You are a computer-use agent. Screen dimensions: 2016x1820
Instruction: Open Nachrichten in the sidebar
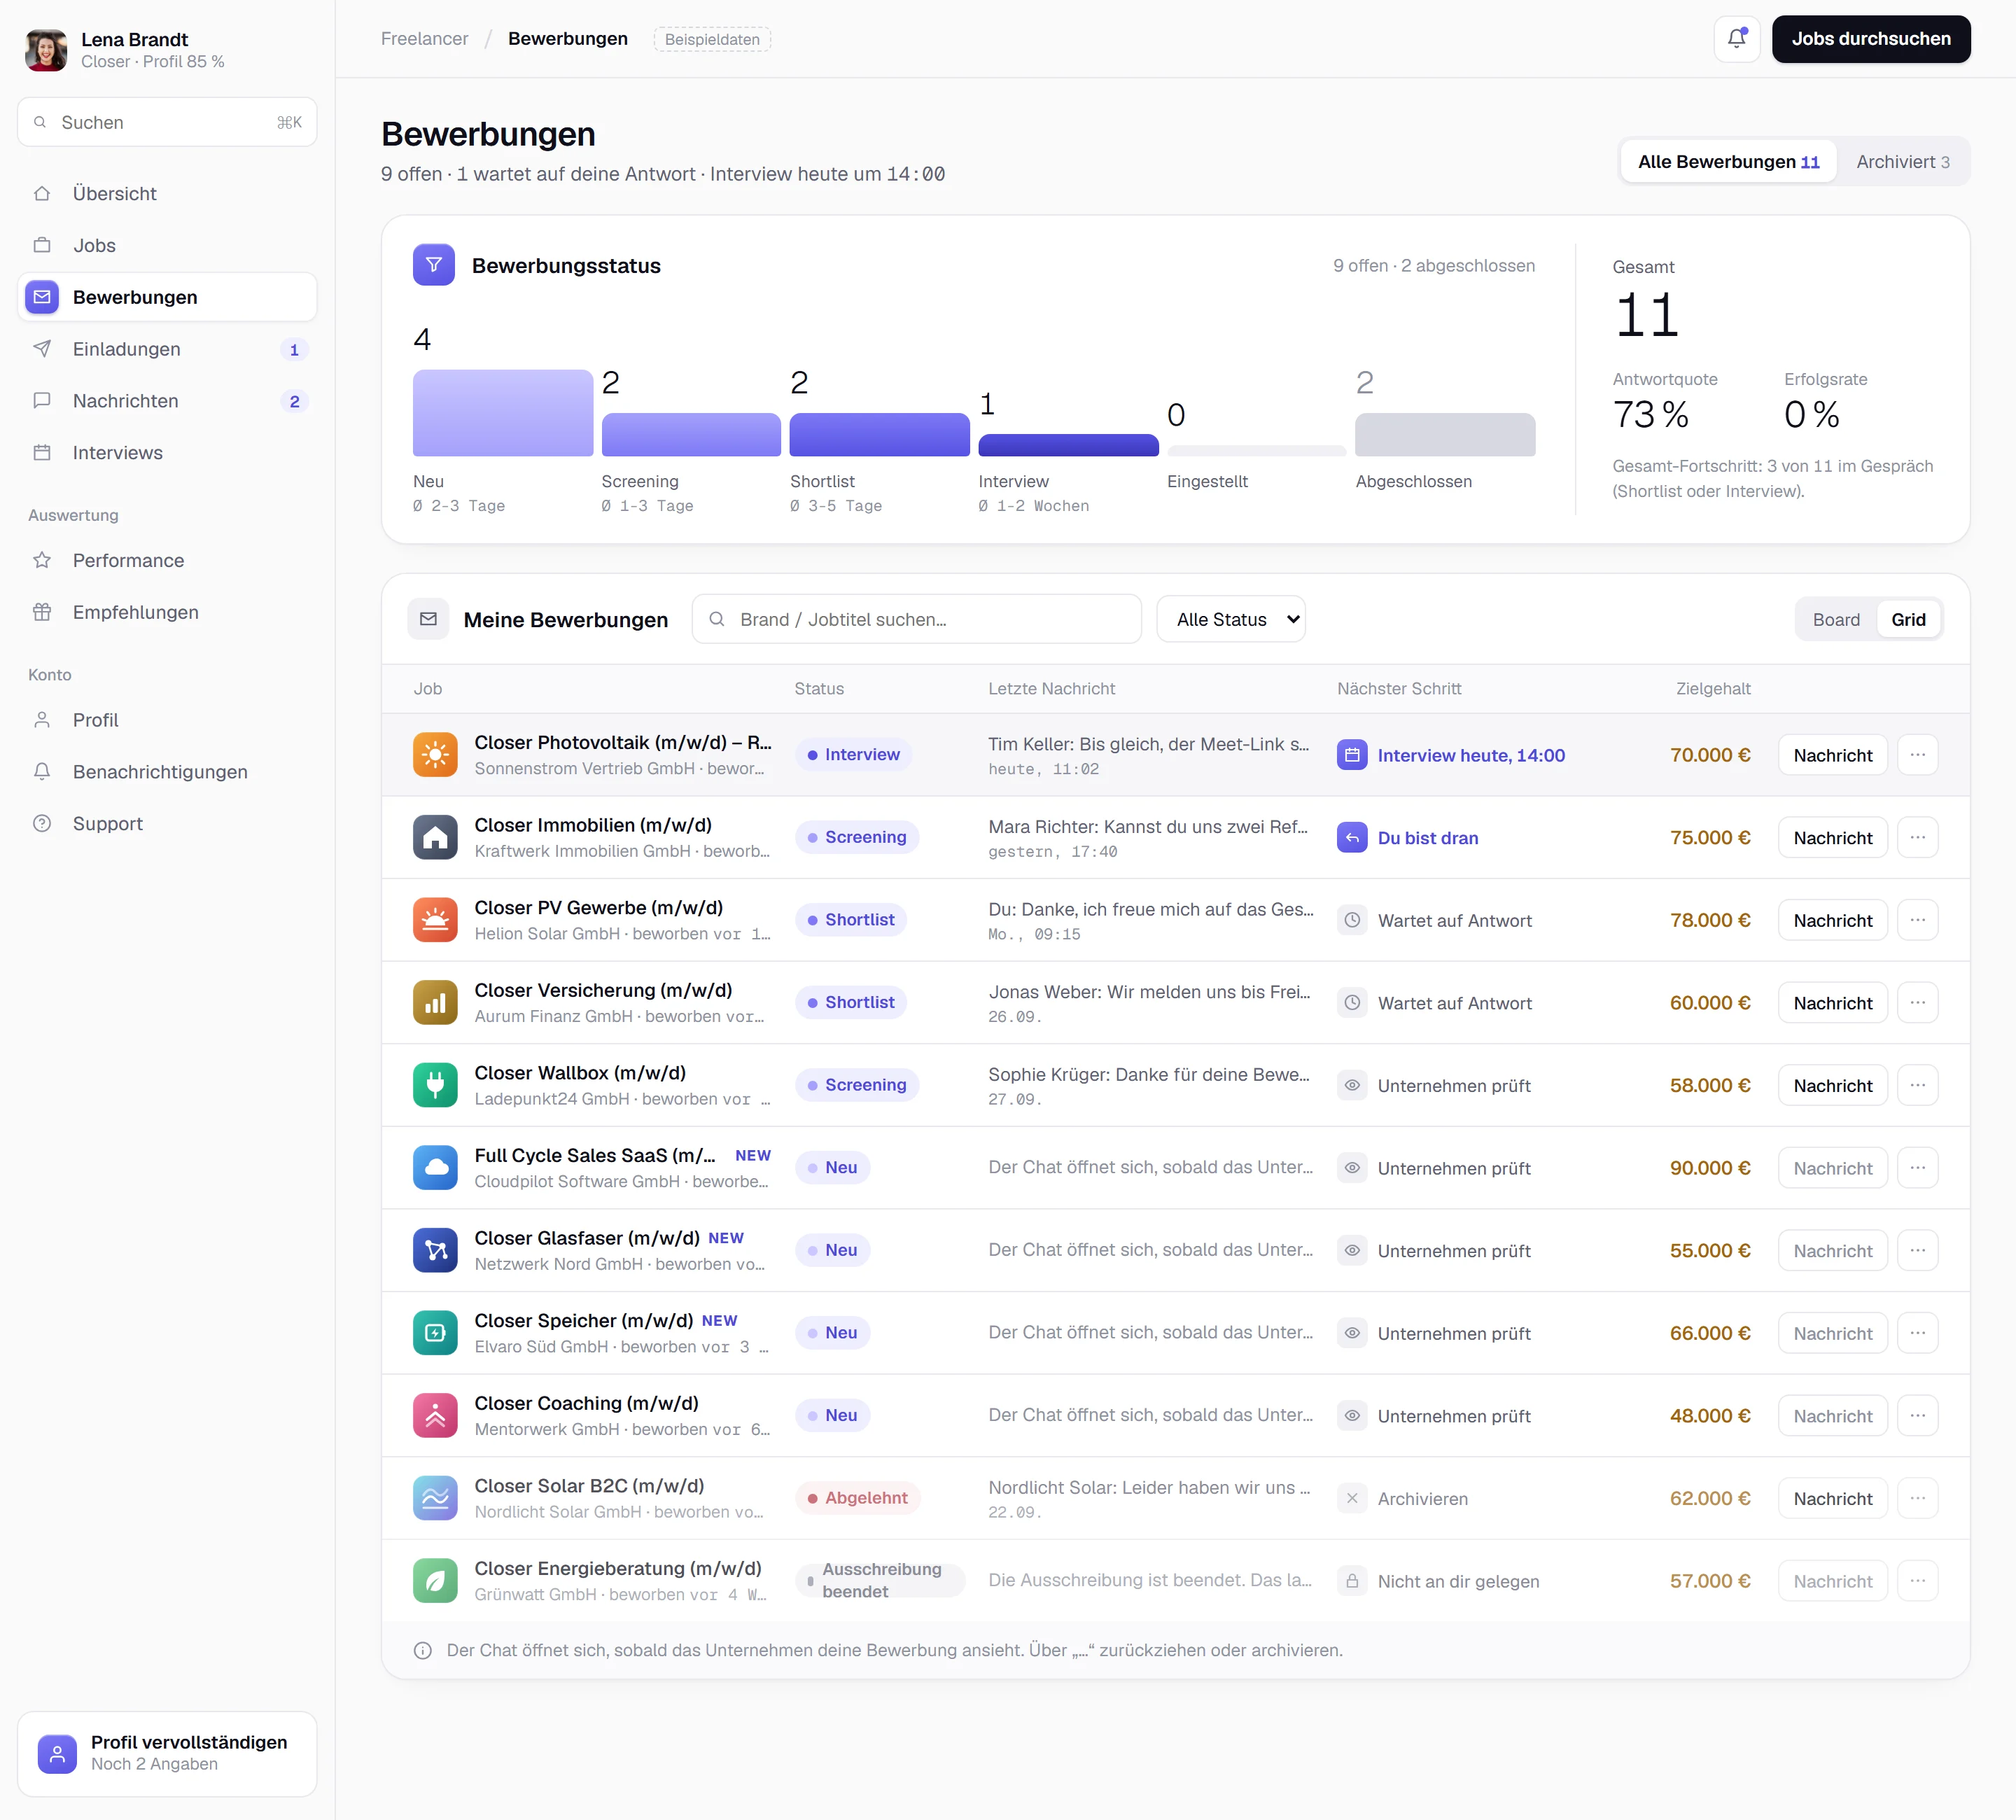point(167,401)
